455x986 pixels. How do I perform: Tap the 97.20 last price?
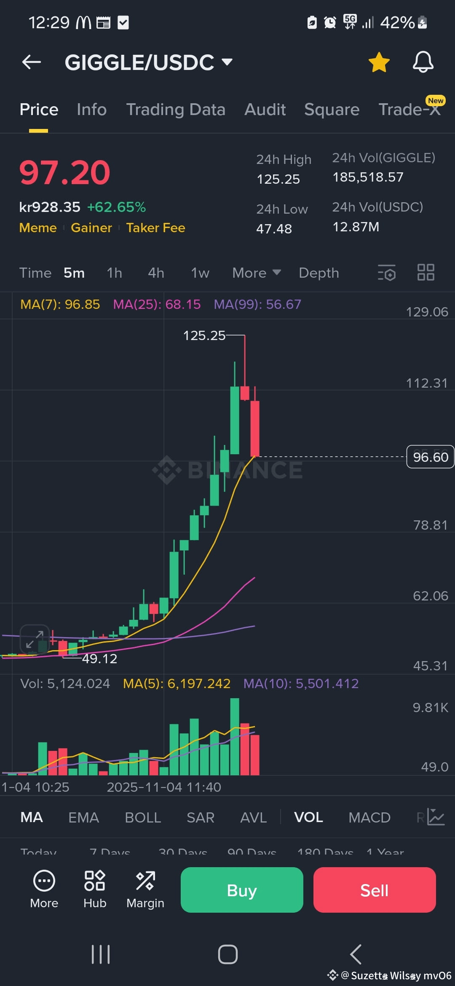[x=65, y=173]
